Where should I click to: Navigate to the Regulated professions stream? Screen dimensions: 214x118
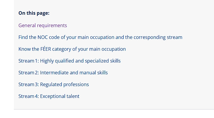pyautogui.click(x=53, y=84)
